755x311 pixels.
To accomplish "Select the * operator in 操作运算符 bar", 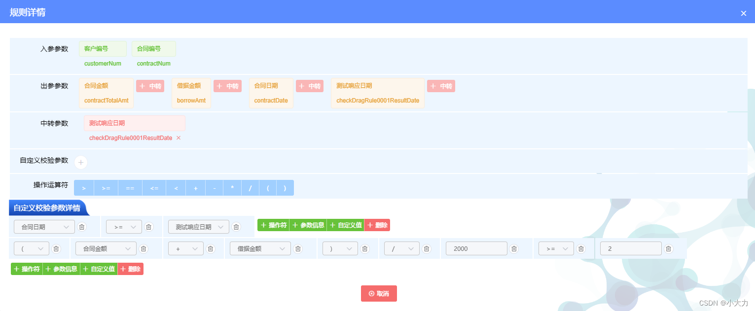I will click(x=232, y=188).
